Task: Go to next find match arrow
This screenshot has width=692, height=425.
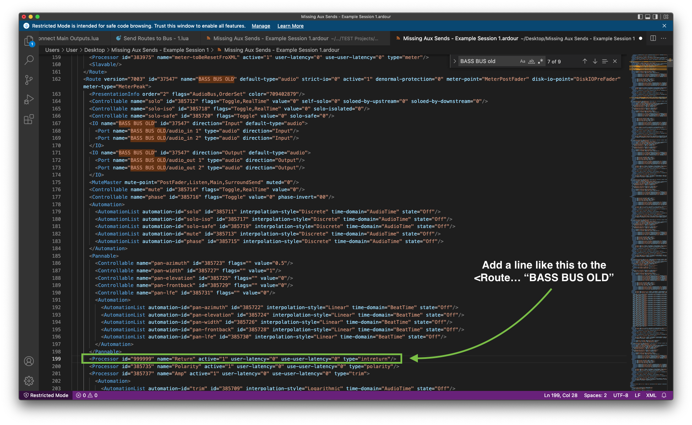Action: click(x=595, y=61)
